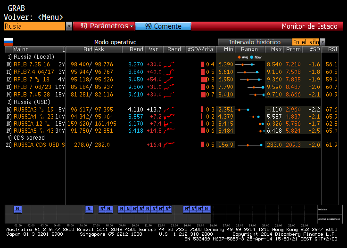Click the orange Avg legend diamond

239,57
